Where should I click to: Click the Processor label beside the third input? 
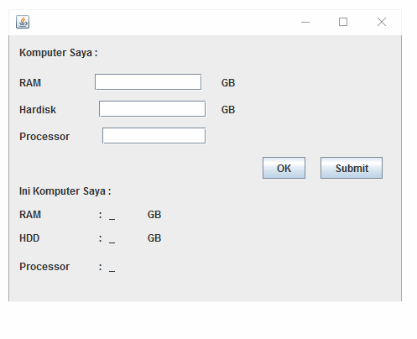tap(44, 137)
